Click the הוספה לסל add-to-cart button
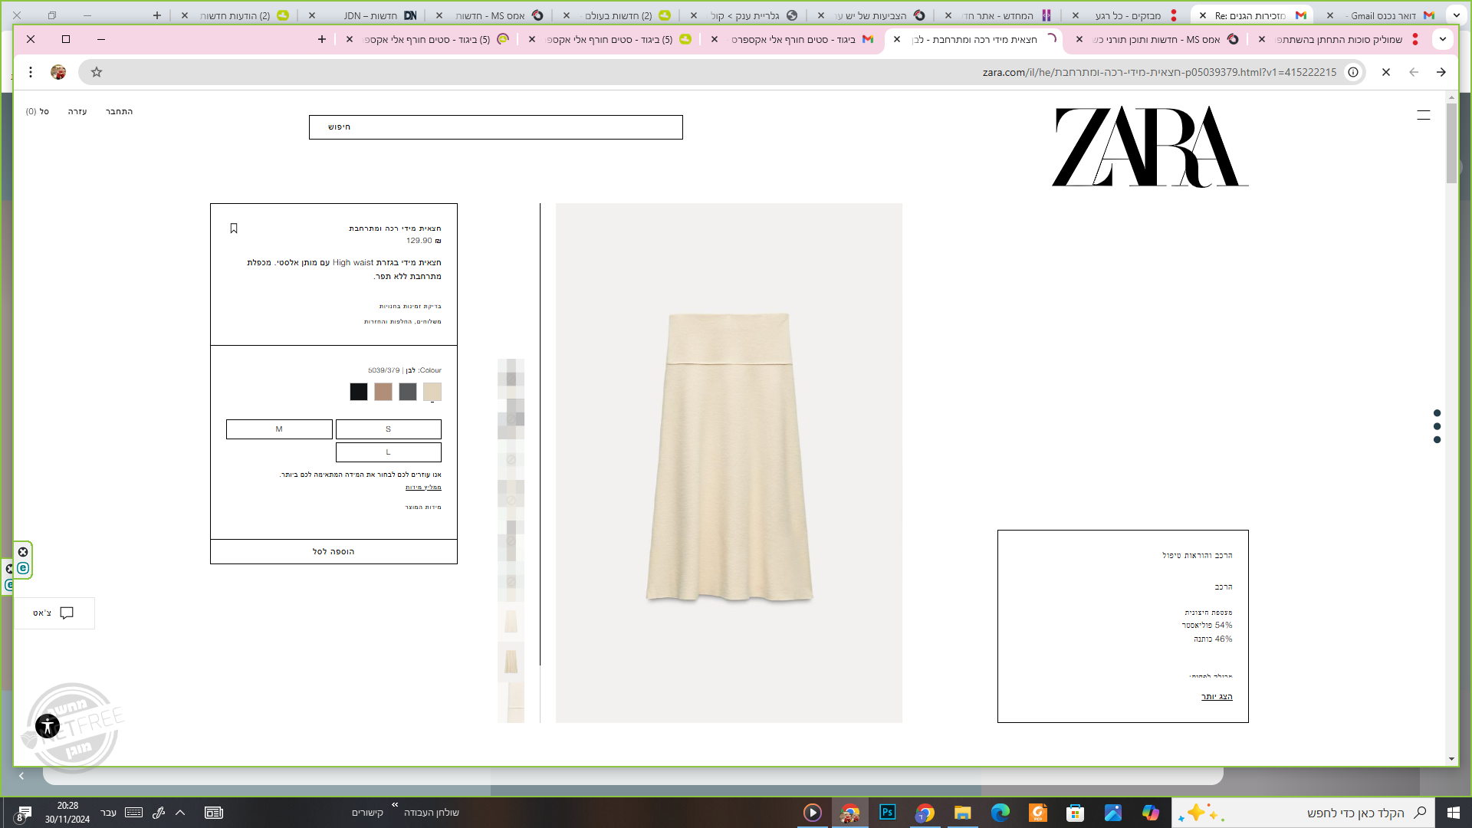Viewport: 1472px width, 828px height. point(333,552)
